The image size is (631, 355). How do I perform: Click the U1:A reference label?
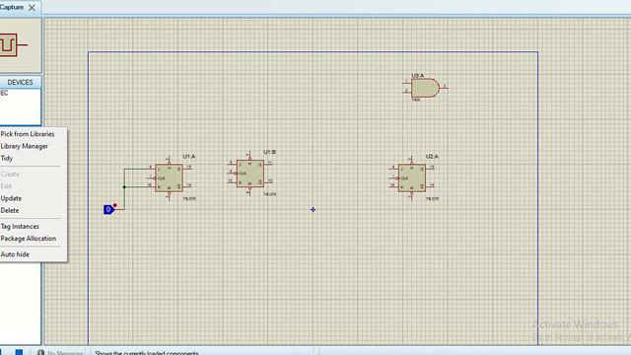click(x=188, y=156)
